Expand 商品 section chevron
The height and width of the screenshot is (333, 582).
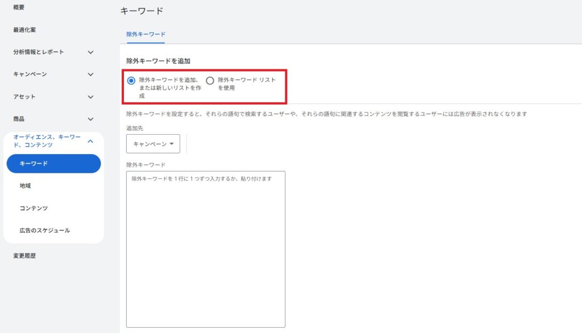(x=90, y=119)
